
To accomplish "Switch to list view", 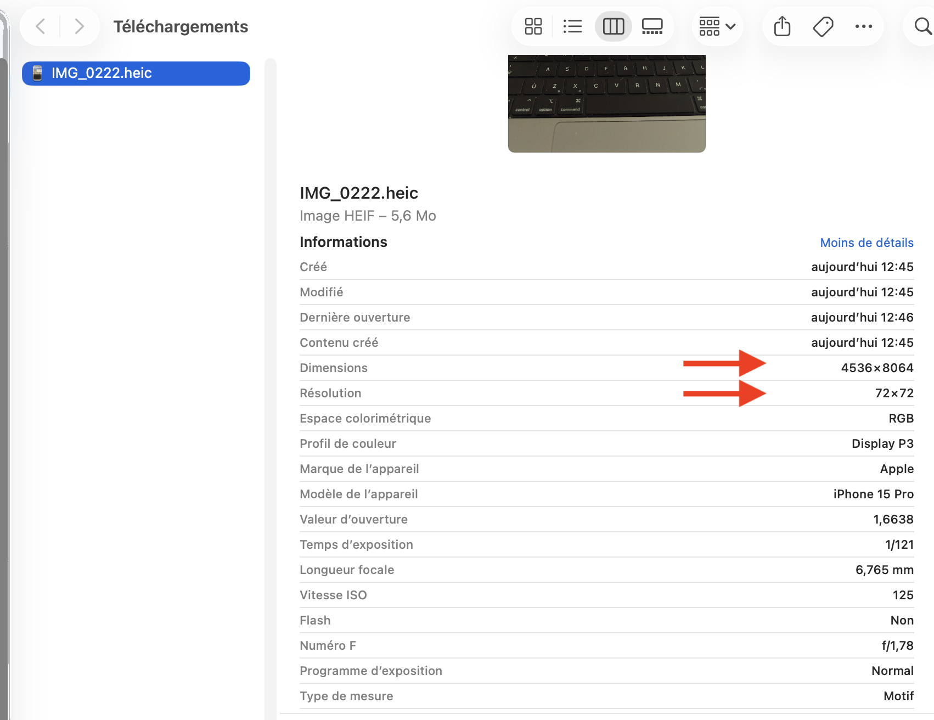I will 572,26.
